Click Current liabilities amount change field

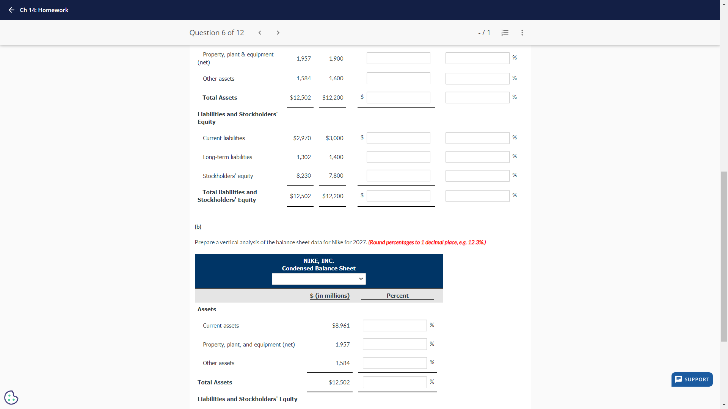398,138
